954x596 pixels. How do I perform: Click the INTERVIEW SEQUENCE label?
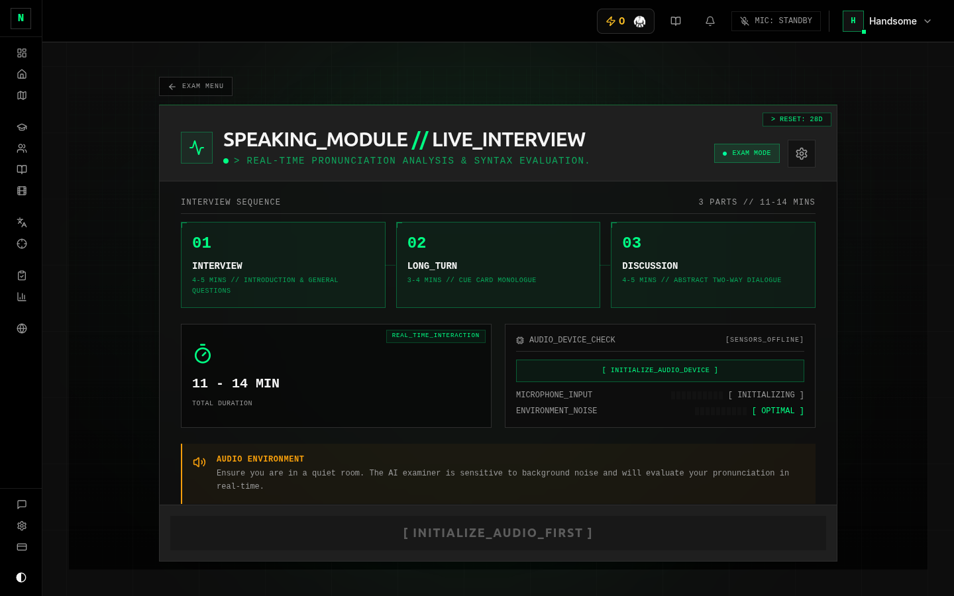pos(231,202)
